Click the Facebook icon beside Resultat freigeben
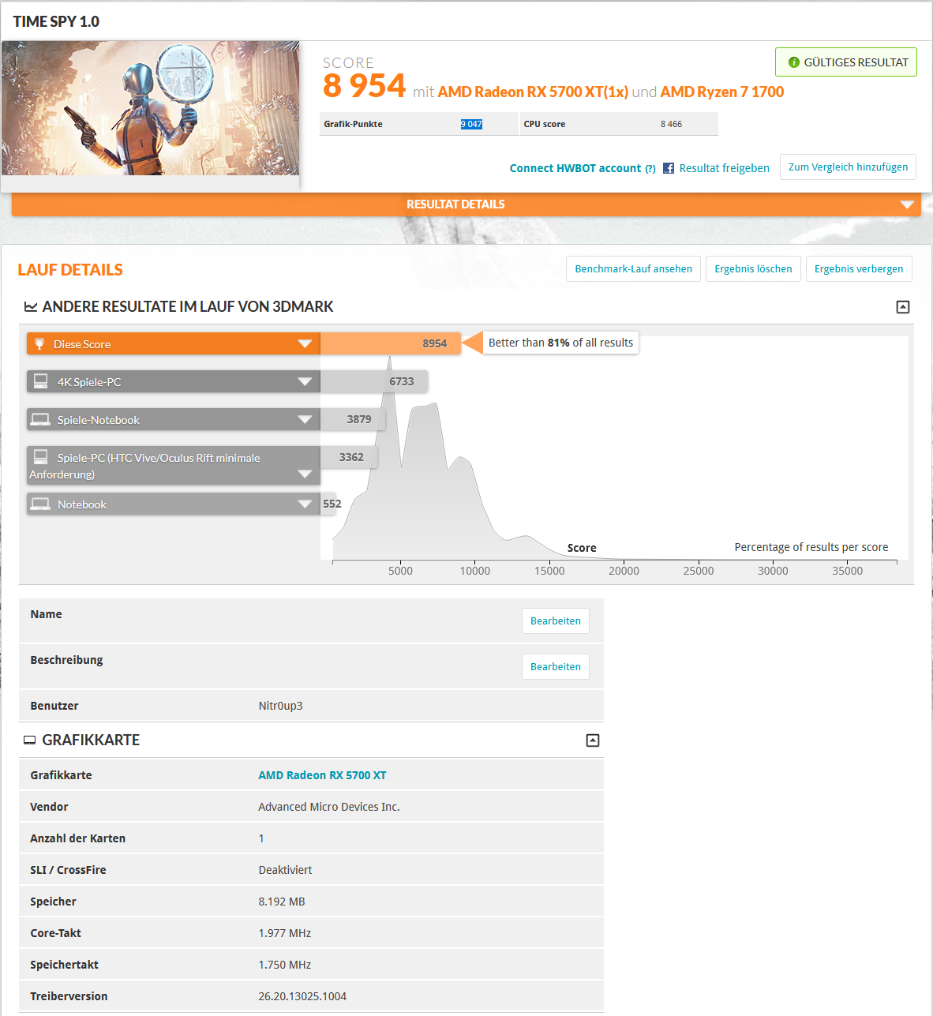The image size is (933, 1016). [x=669, y=168]
